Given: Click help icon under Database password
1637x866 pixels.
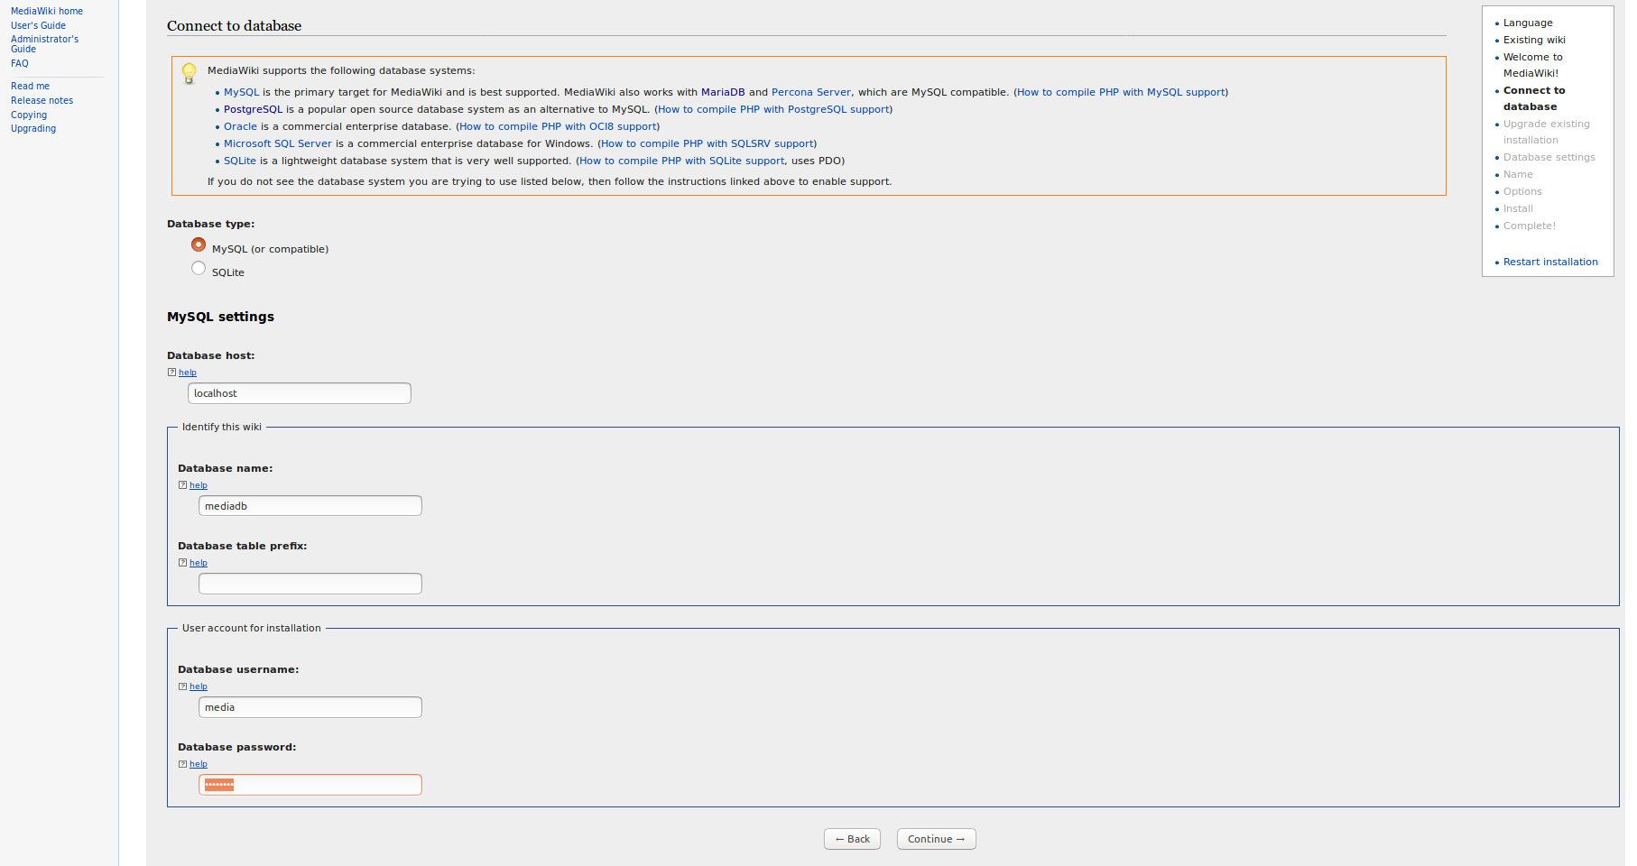Looking at the screenshot, I should [x=182, y=764].
